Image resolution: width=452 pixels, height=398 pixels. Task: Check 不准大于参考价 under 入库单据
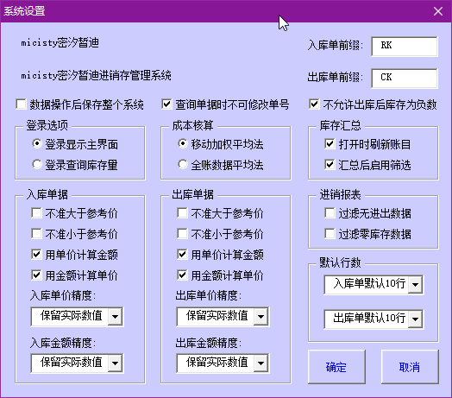tap(36, 213)
